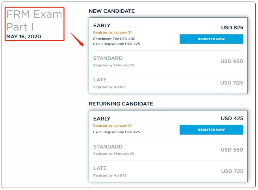This screenshot has width=258, height=190.
Task: Click the Early heading in New Candidate card
Action: point(102,26)
